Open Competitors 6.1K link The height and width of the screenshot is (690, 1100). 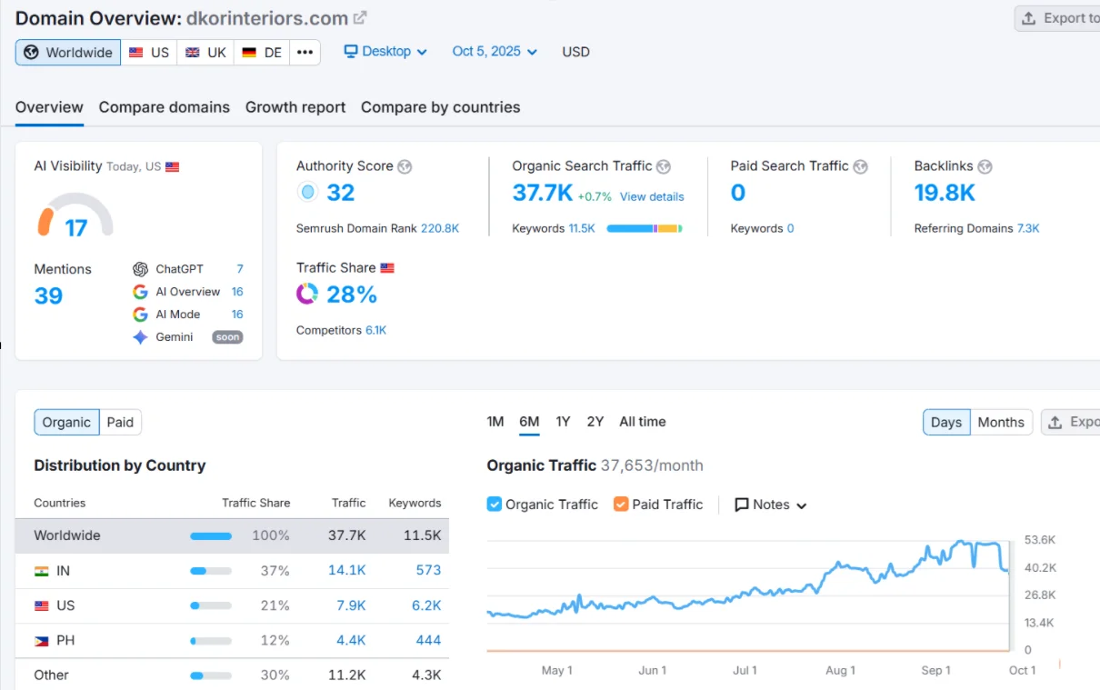tap(376, 330)
